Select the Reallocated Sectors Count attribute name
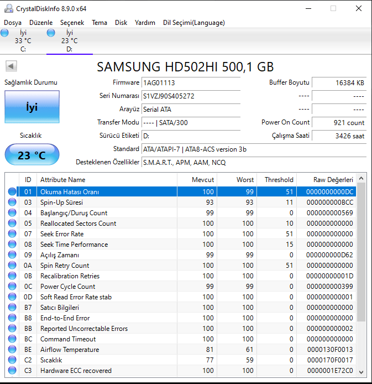The height and width of the screenshot is (384, 372). point(78,224)
